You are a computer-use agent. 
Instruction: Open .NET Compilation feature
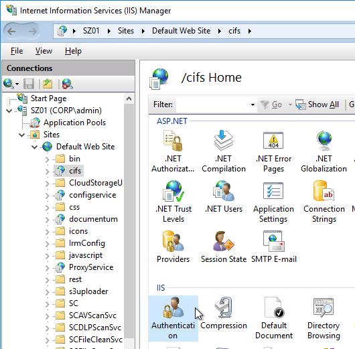click(x=224, y=151)
